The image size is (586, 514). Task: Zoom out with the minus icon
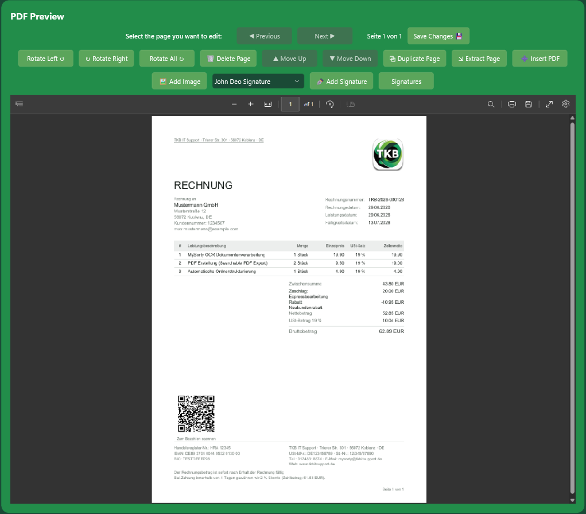tap(234, 105)
